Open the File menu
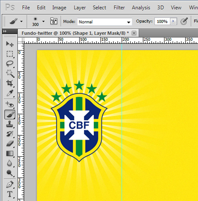The height and width of the screenshot is (201, 198). click(26, 8)
